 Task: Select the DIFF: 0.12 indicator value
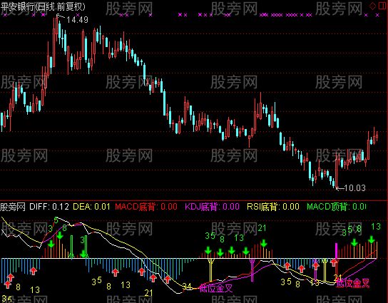point(49,207)
